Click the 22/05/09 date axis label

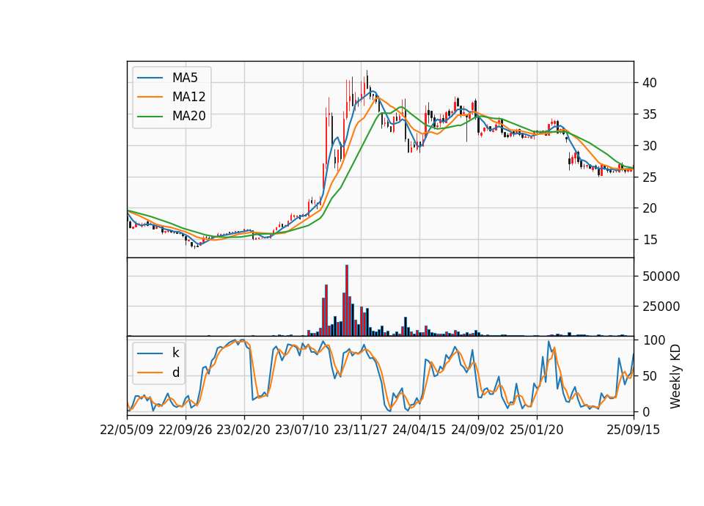[127, 430]
